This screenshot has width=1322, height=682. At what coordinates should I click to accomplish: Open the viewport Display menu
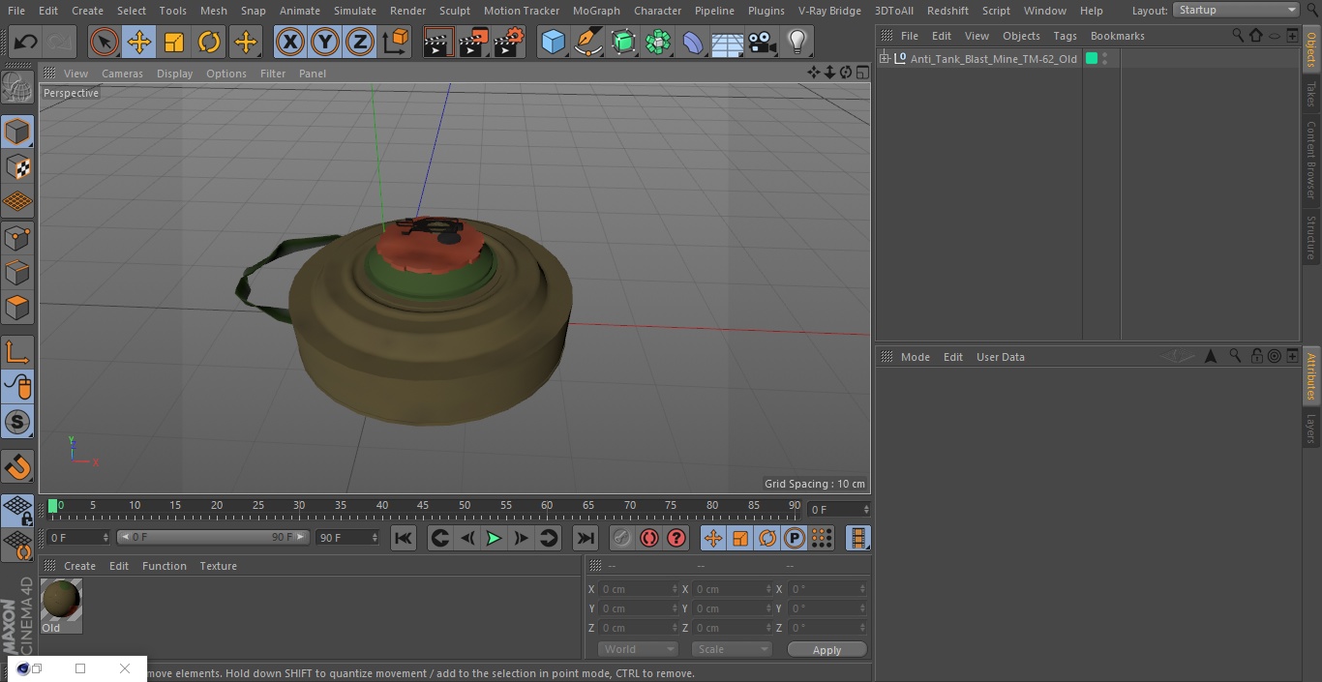174,74
